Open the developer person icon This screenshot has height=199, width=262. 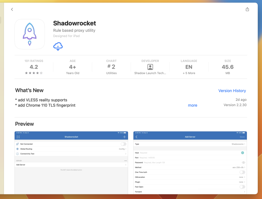click(150, 67)
